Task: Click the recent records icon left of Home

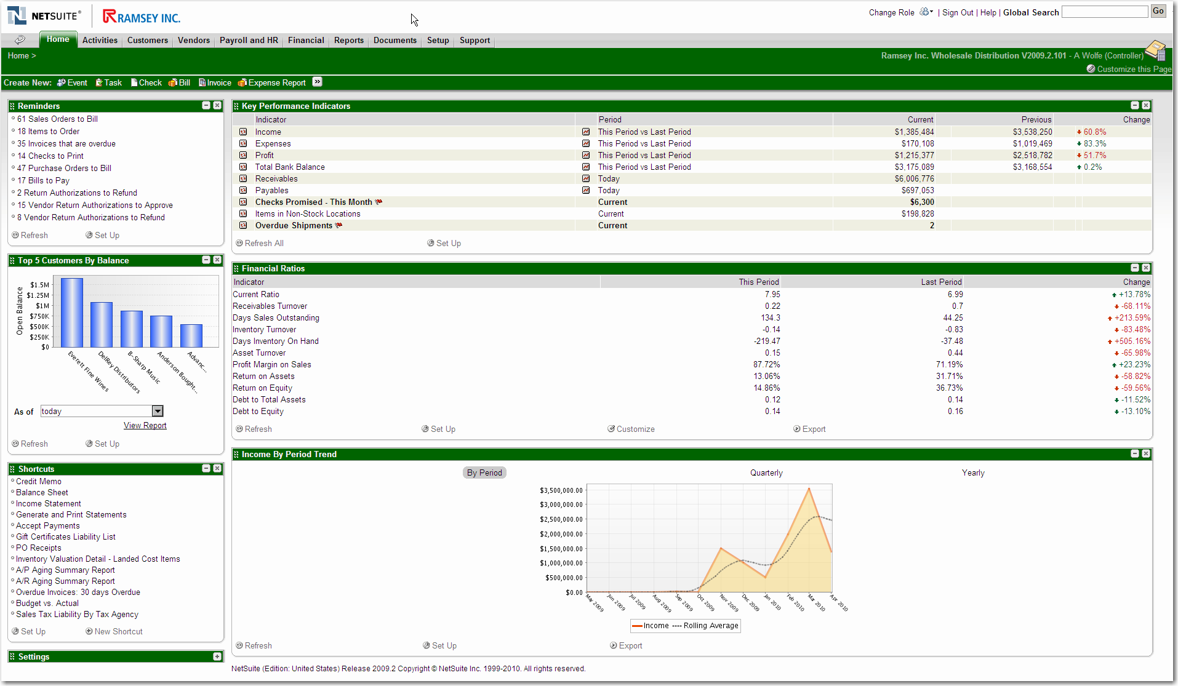Action: pos(20,40)
